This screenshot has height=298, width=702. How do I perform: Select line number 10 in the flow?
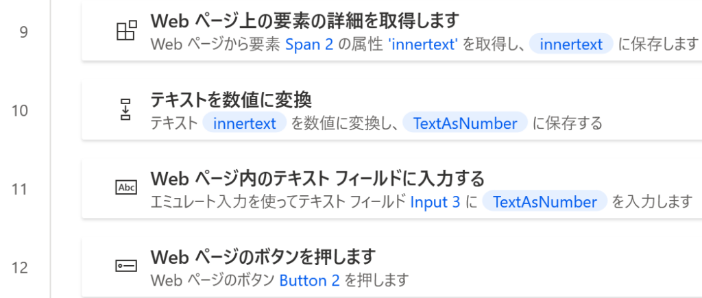point(20,110)
